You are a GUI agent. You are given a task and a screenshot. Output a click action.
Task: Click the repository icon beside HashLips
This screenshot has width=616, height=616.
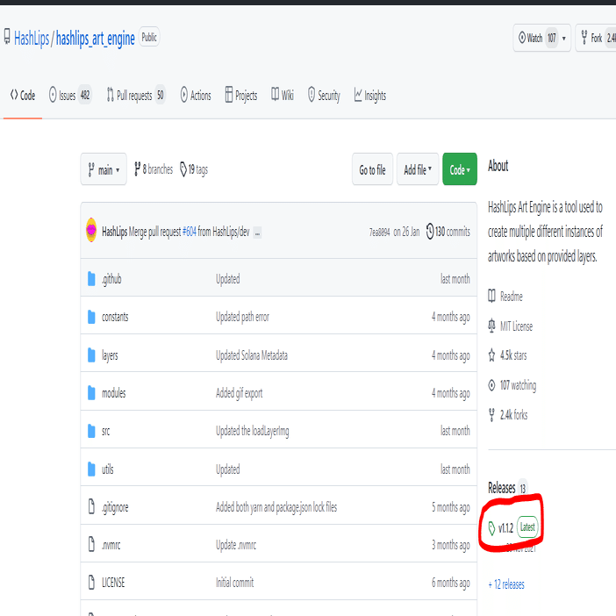tap(7, 37)
